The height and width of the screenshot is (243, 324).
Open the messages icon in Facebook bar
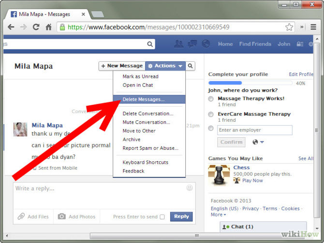(192, 44)
